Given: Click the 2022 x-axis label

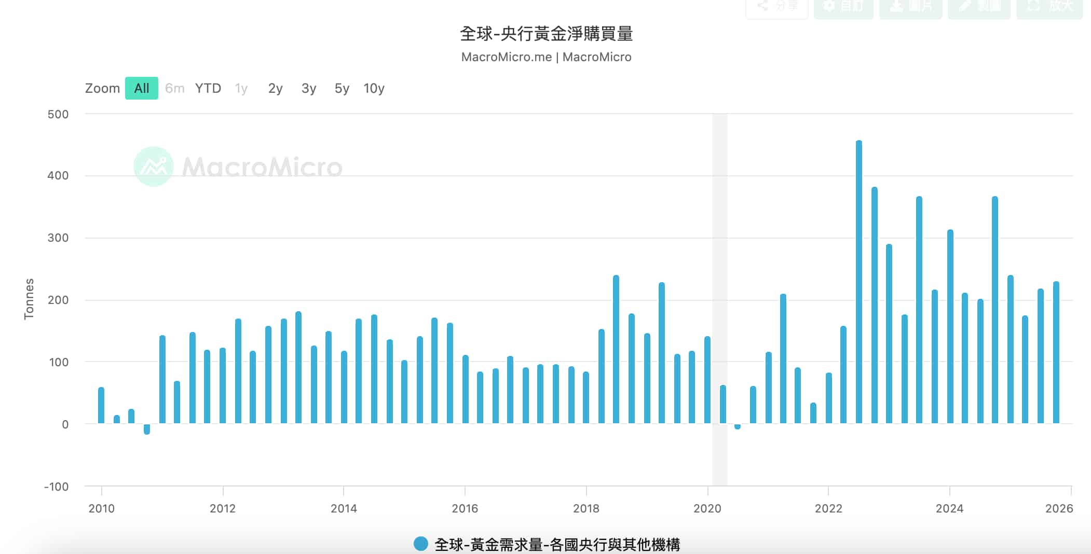Looking at the screenshot, I should tap(828, 508).
